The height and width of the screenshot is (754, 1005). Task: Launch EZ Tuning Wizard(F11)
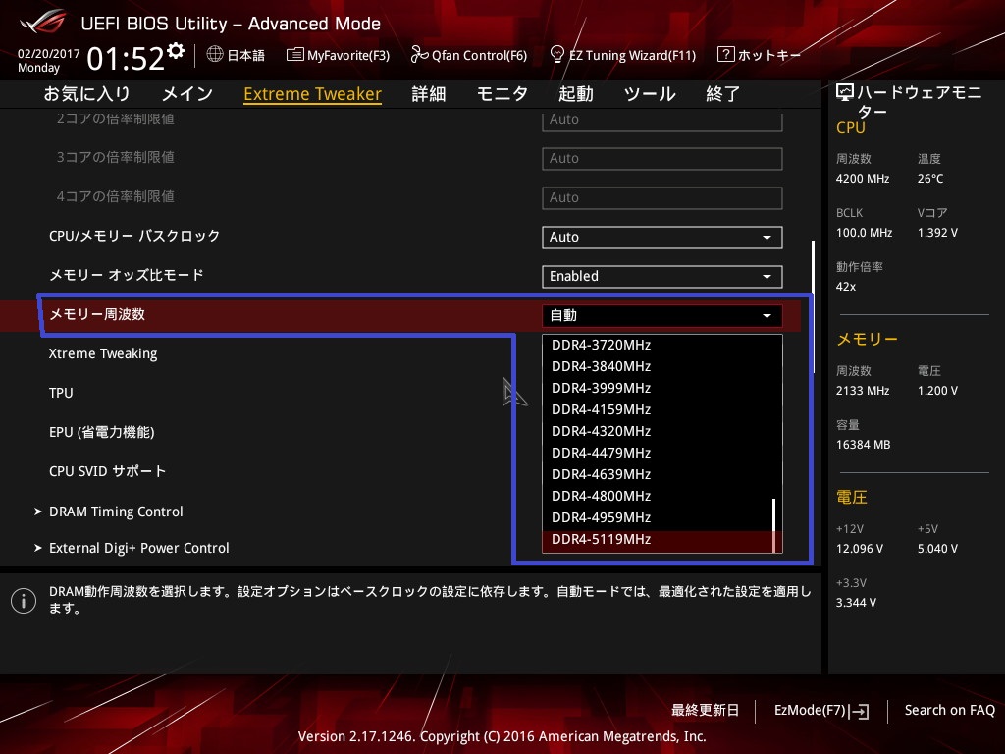click(x=633, y=55)
